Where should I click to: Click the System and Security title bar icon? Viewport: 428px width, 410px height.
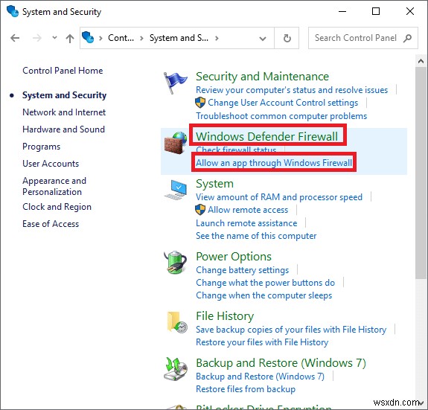coord(13,11)
